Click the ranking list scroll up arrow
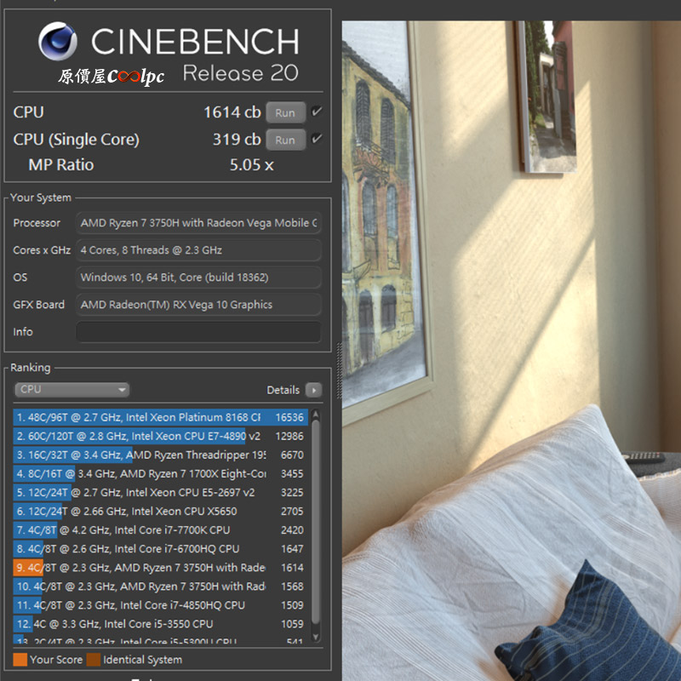Viewport: 681px width, 681px height. (316, 415)
